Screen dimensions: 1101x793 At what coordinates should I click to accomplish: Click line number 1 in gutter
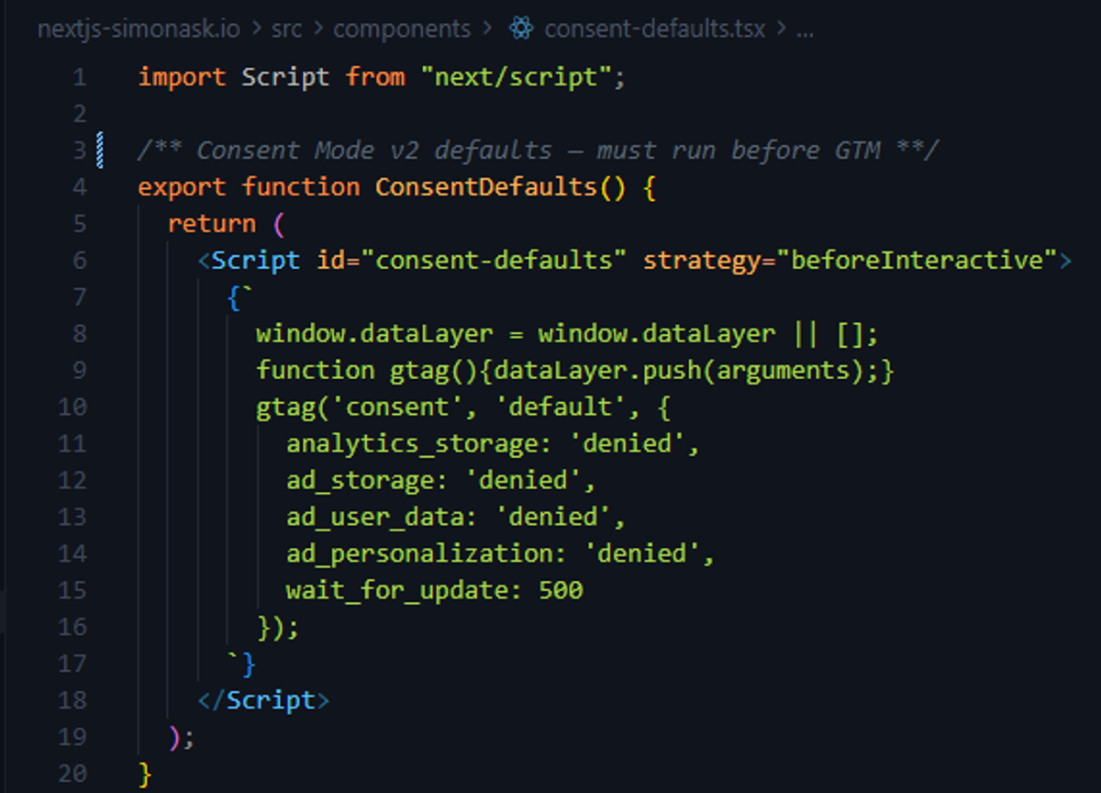coord(80,77)
